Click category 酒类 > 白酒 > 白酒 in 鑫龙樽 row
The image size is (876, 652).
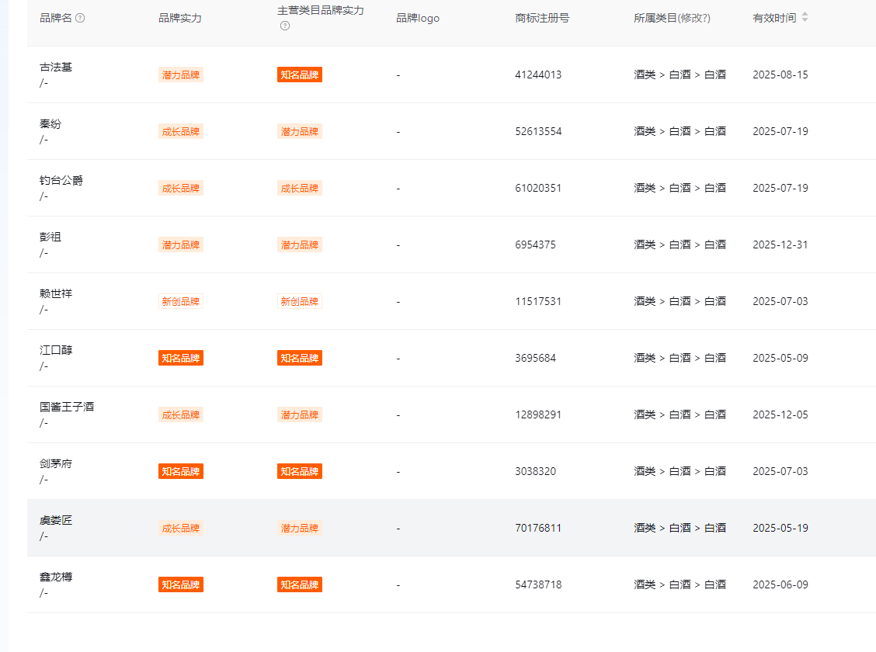pos(680,584)
